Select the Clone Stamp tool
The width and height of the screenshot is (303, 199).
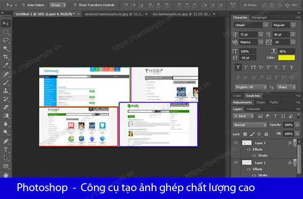click(6, 90)
